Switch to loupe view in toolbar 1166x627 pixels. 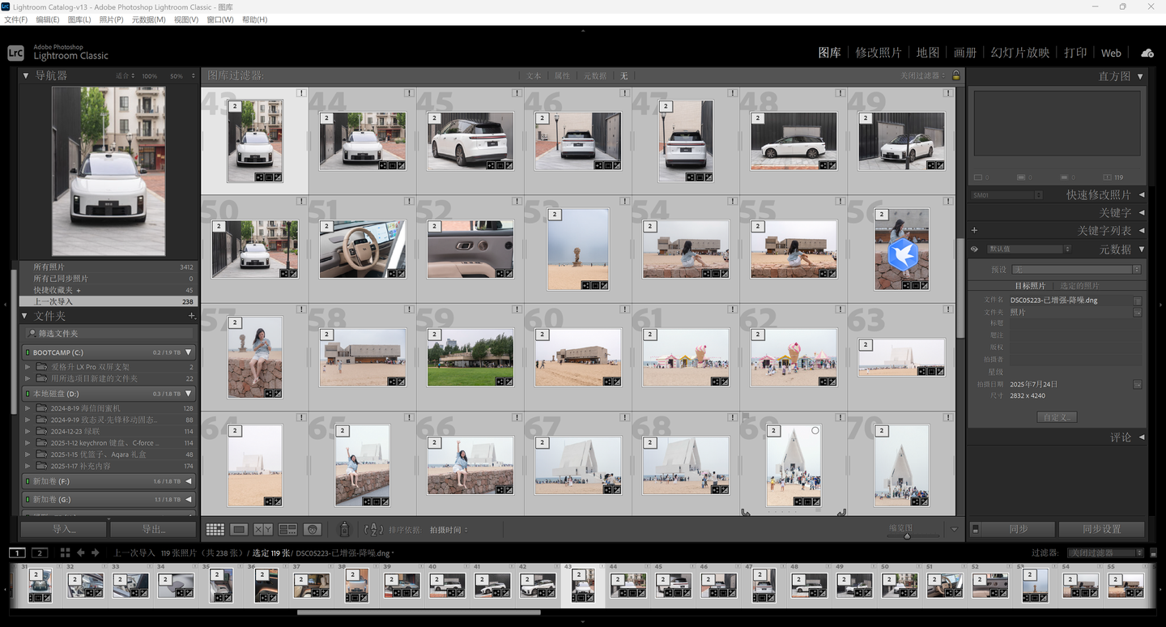(239, 530)
